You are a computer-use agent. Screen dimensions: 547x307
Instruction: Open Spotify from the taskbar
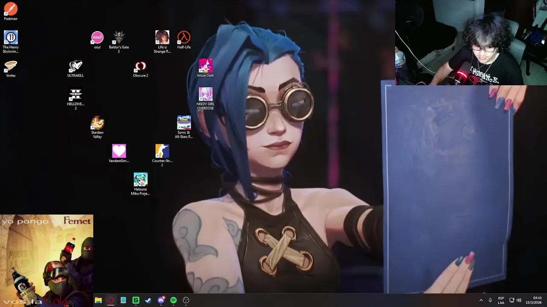173,300
